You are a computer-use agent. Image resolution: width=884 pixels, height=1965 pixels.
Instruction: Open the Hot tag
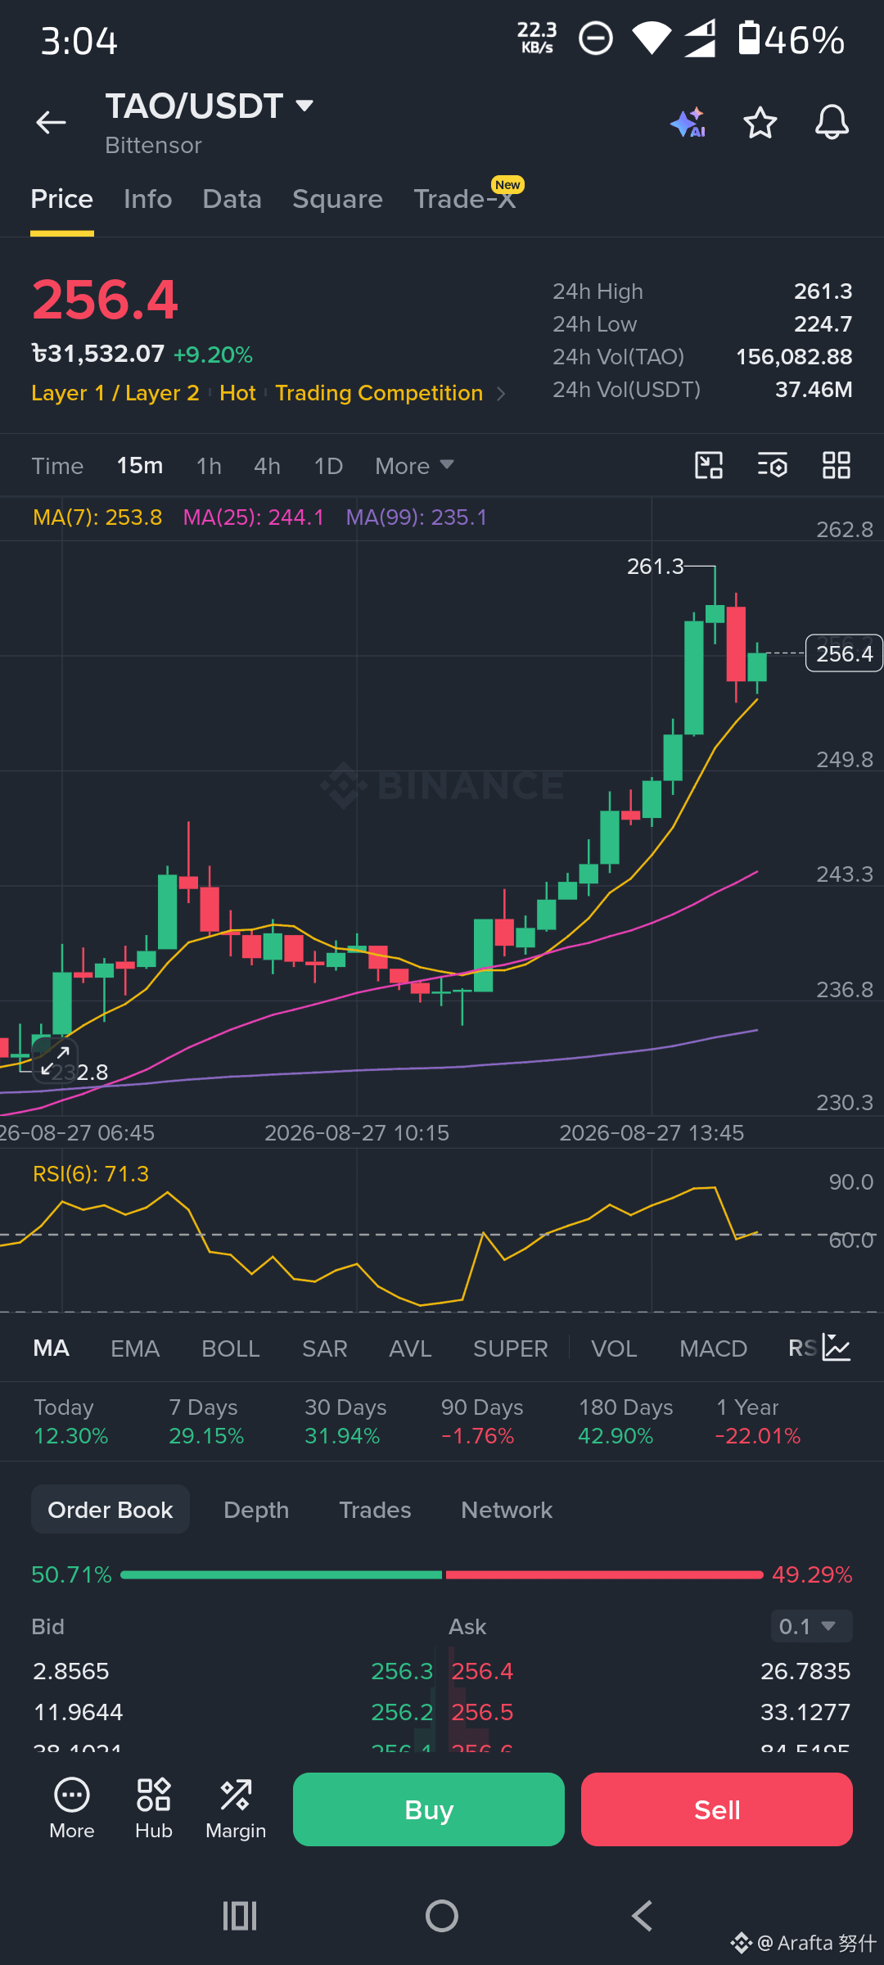[x=237, y=393]
